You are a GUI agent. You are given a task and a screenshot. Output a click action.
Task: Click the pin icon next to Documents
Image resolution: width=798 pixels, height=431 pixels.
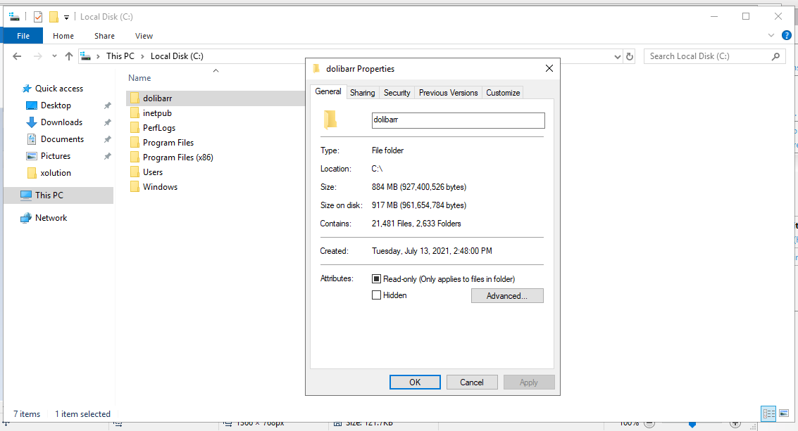(107, 139)
